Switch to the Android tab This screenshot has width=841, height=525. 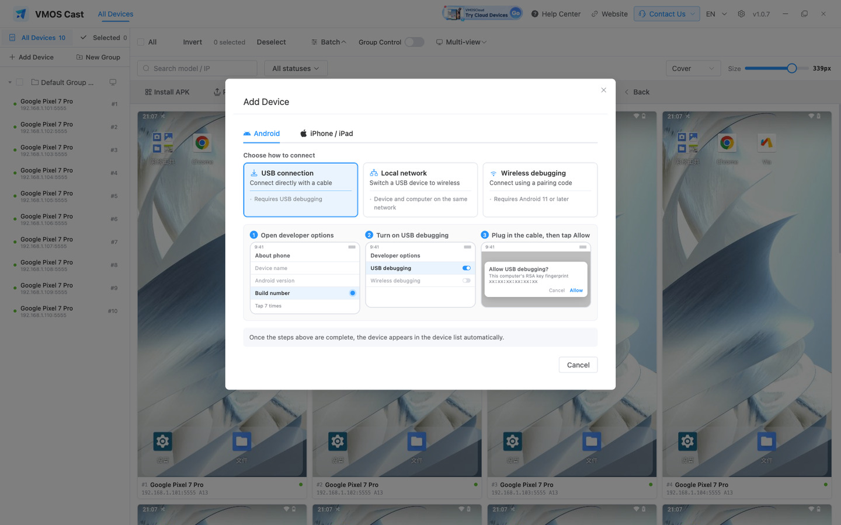coord(262,134)
